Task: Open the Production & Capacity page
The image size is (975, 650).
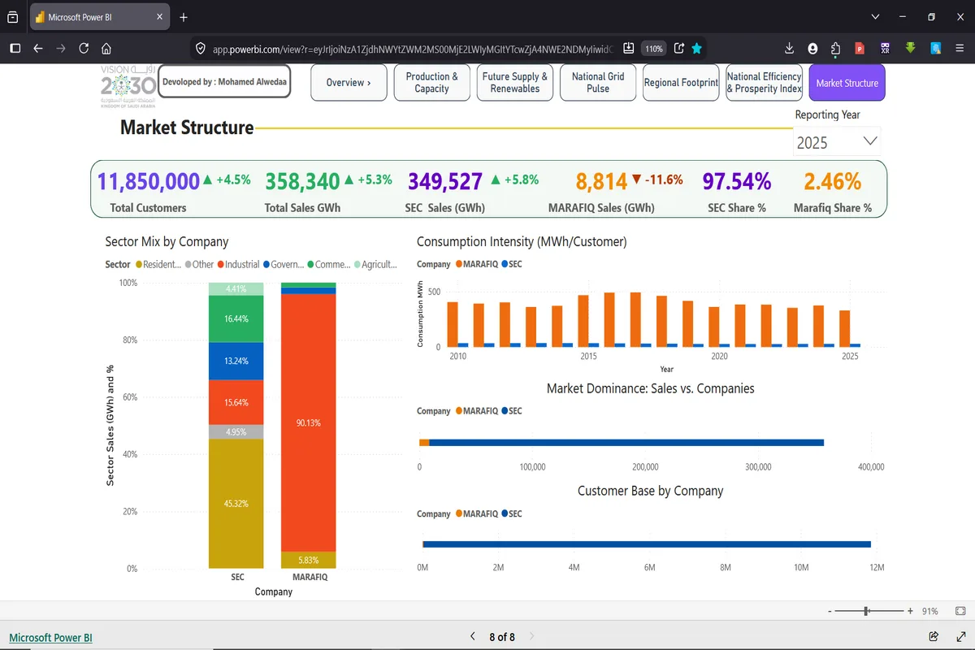Action: 431,83
